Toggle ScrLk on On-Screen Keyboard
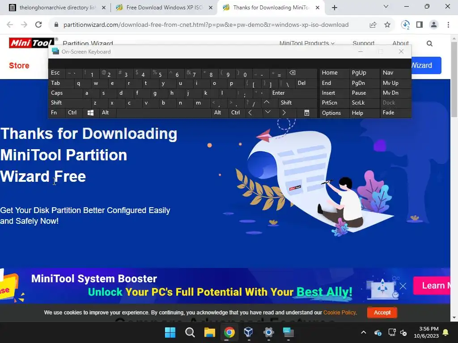The height and width of the screenshot is (343, 458). tap(364, 103)
